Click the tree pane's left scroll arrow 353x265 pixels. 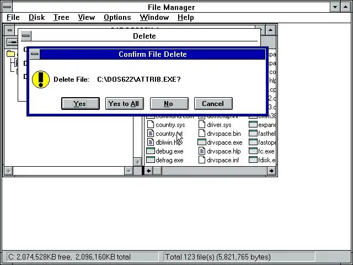(x=9, y=171)
